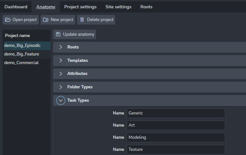Select the demo_Big_Feature project
The width and height of the screenshot is (246, 155).
pos(27,54)
